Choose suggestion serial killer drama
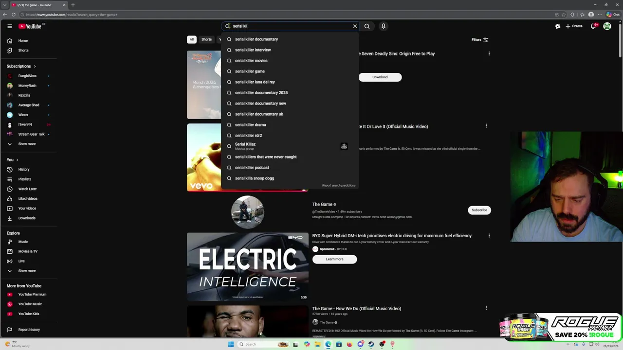Viewport: 623px width, 350px height. point(290,125)
